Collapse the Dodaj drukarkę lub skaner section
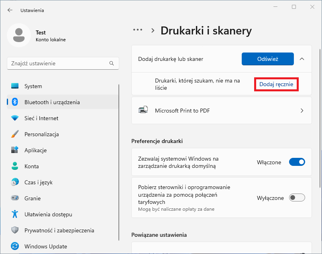Screen dimensions: 322x254 [302, 59]
